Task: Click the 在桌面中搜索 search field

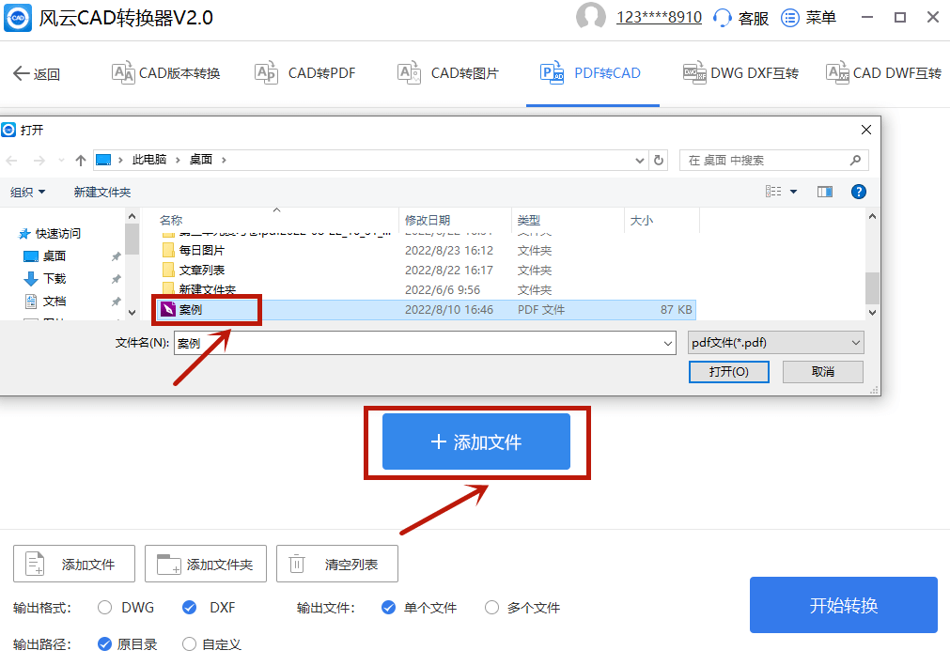Action: (x=773, y=161)
